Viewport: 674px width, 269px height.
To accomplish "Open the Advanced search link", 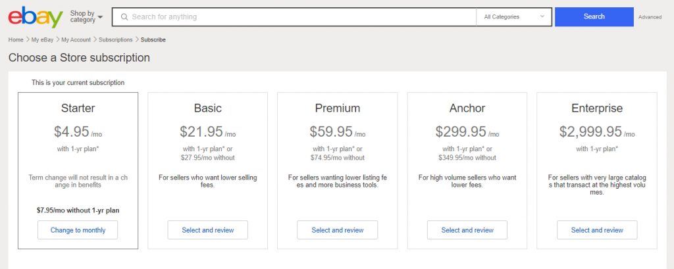I will point(650,17).
